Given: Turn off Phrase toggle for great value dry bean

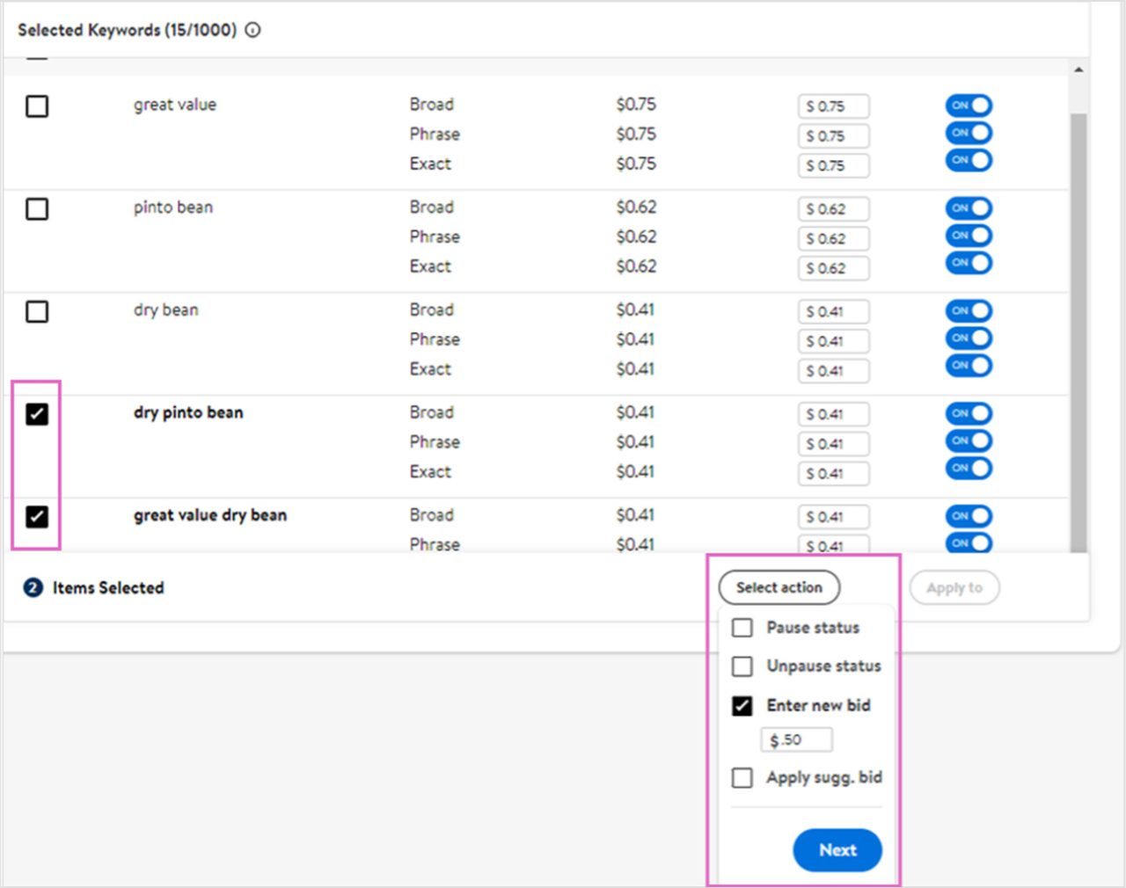Looking at the screenshot, I should pyautogui.click(x=968, y=543).
